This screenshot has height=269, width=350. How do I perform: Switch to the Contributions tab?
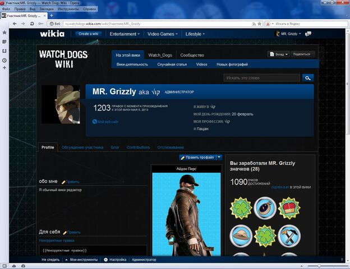click(138, 147)
